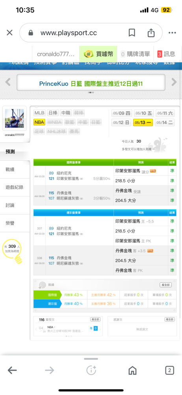Tap the AI info circle icon in bottom bar
The image size is (182, 395).
(x=91, y=370)
